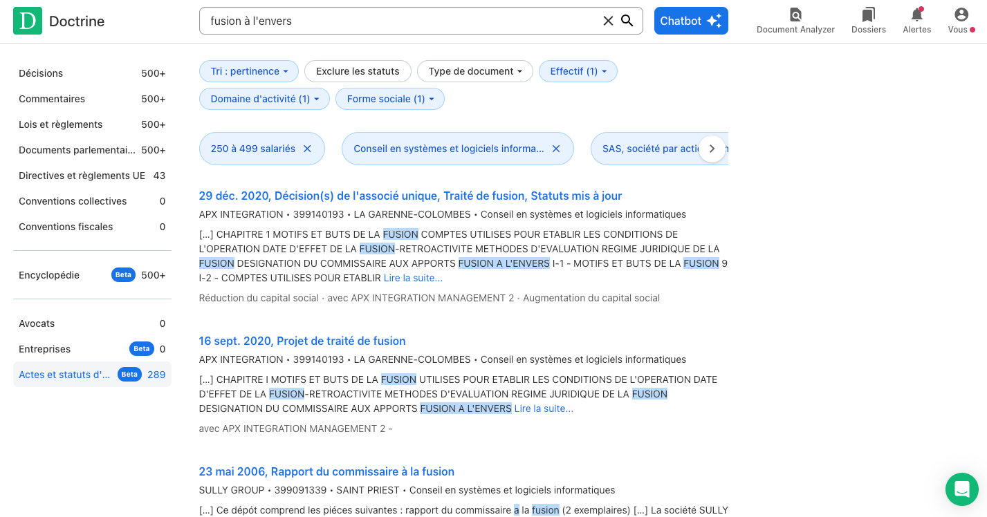Open the 29 déc. 2020 Décision result
The image size is (987, 517).
tap(410, 196)
